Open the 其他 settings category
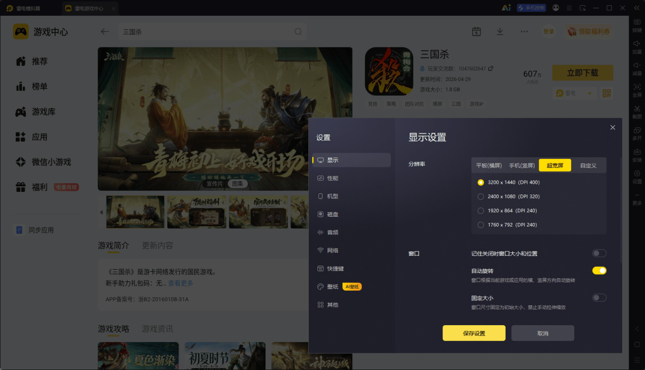The image size is (645, 370). click(x=351, y=305)
